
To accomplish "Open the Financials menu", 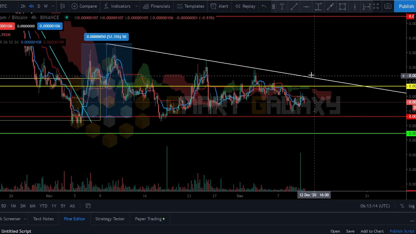I will tap(157, 6).
